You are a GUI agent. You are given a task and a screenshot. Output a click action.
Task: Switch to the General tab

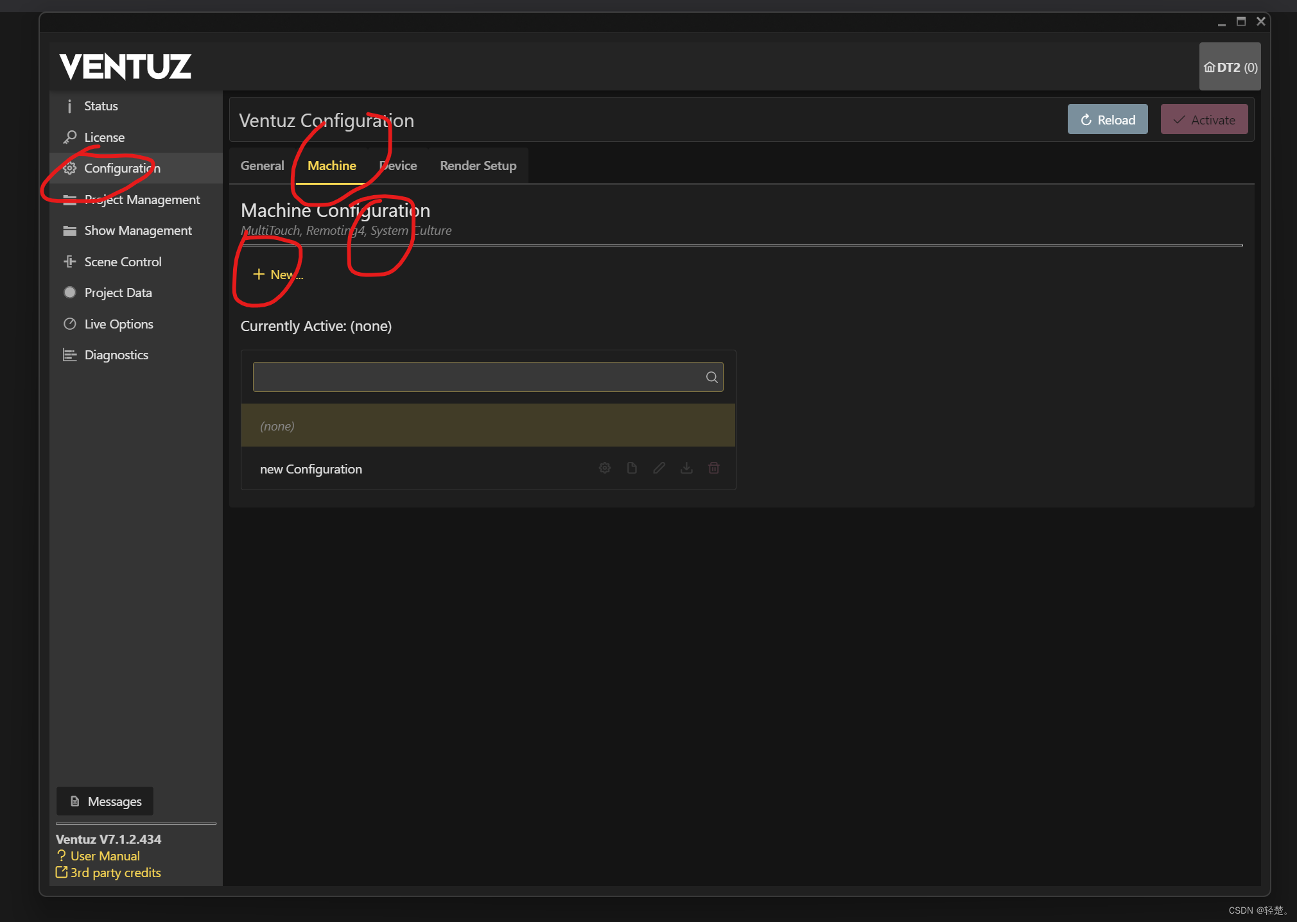(262, 166)
